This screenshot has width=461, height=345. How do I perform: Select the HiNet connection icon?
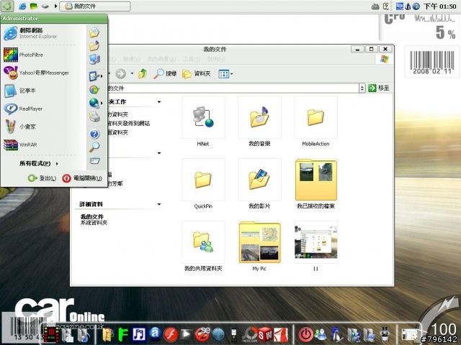click(203, 121)
